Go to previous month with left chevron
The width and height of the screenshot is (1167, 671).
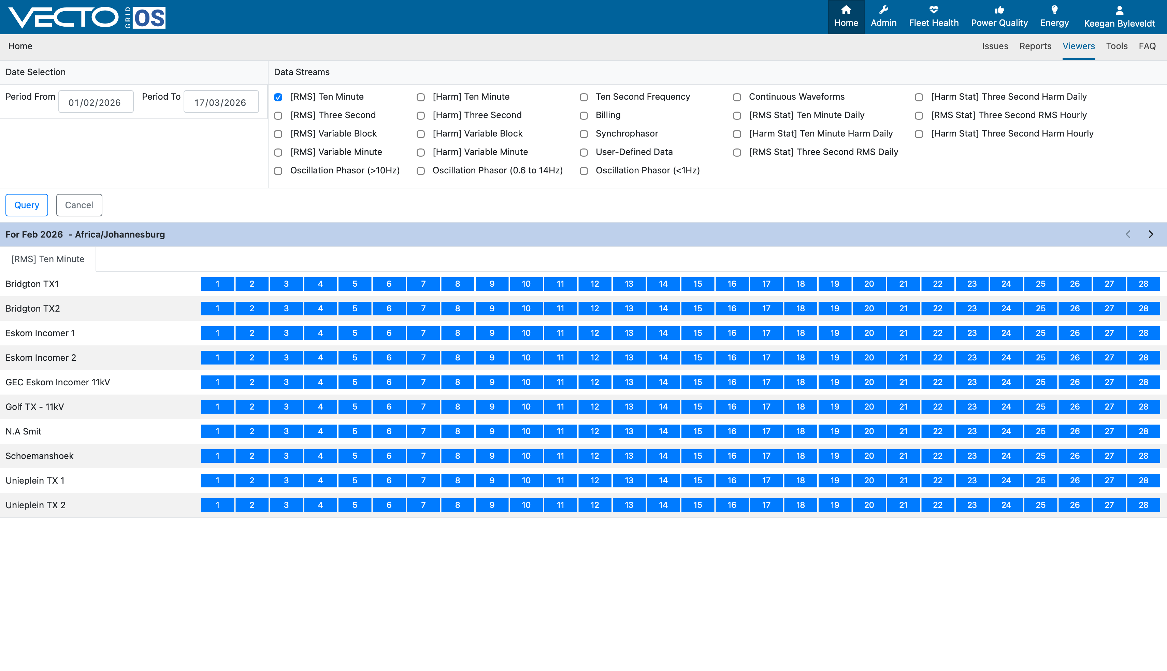[x=1128, y=234]
